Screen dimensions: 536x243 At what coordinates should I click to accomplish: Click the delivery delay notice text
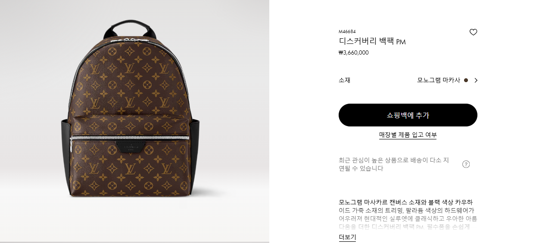[394, 164]
